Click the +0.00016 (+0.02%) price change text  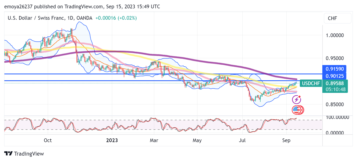click(116, 18)
